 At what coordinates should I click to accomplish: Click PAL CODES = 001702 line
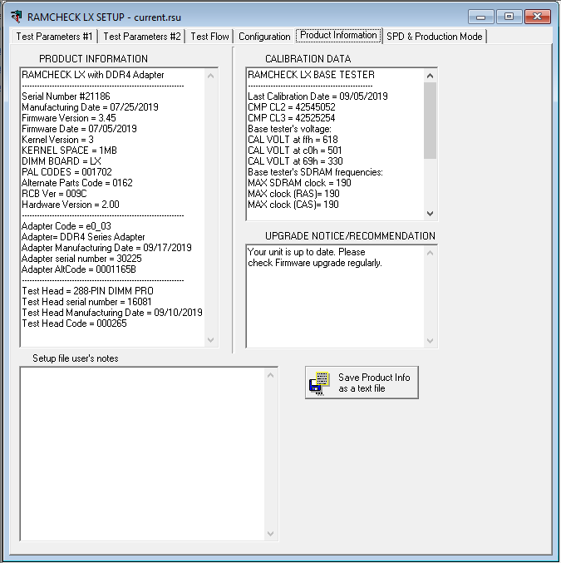coord(66,171)
